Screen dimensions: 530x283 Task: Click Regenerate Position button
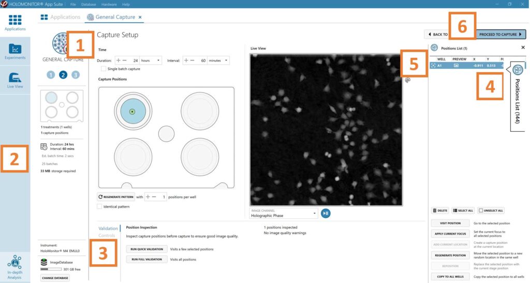pyautogui.click(x=450, y=255)
